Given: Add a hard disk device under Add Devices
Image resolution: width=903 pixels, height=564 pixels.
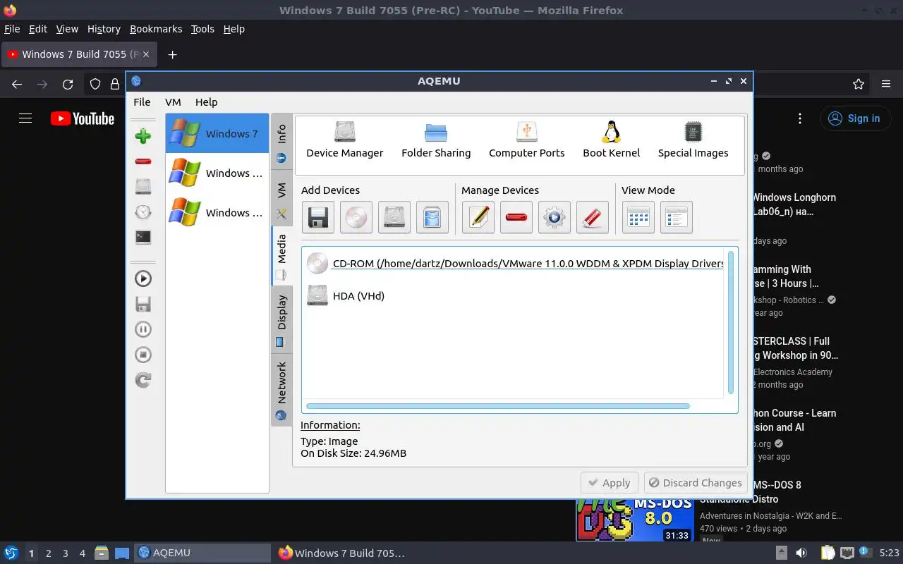Looking at the screenshot, I should coord(394,217).
